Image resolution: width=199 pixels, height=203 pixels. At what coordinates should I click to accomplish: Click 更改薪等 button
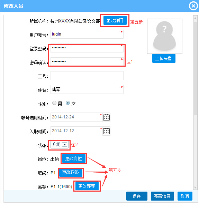pyautogui.click(x=87, y=186)
